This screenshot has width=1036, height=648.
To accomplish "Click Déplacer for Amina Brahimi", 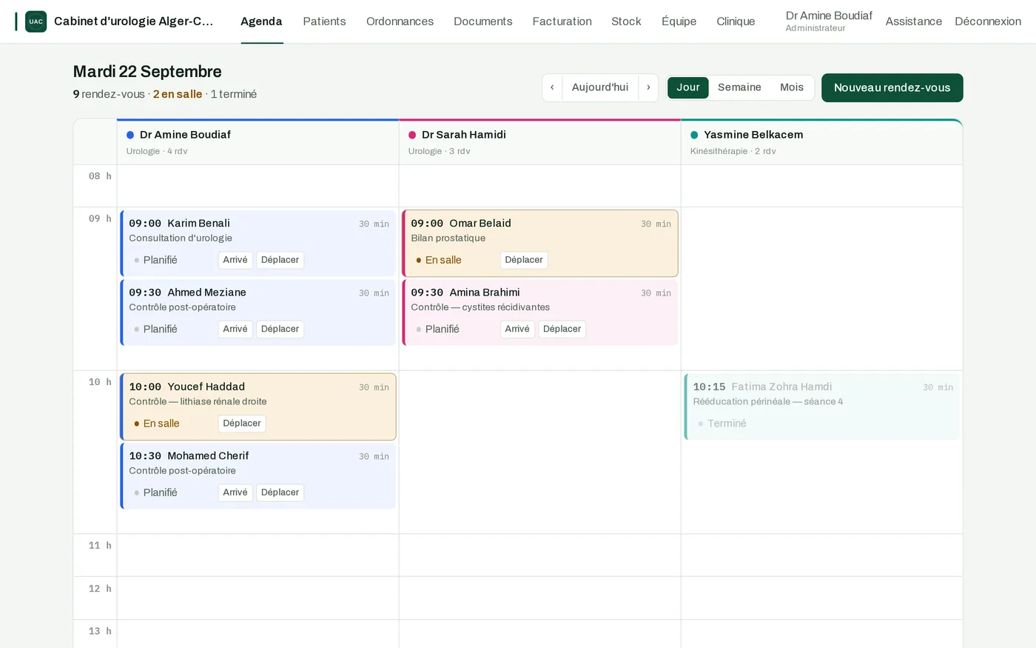I will pyautogui.click(x=562, y=329).
